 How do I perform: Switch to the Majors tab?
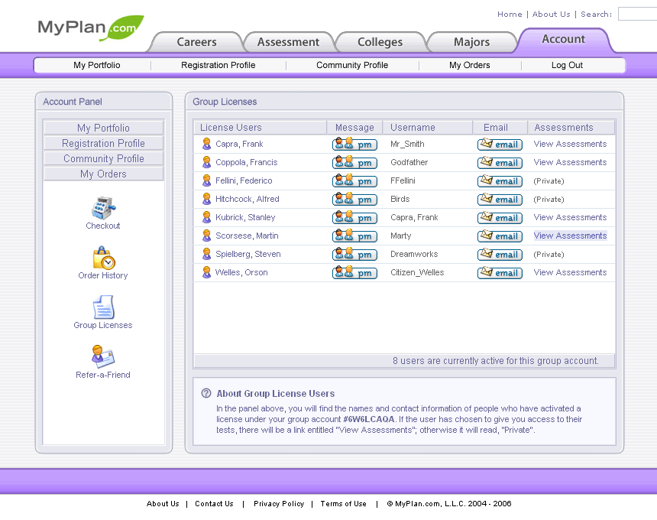pos(472,42)
